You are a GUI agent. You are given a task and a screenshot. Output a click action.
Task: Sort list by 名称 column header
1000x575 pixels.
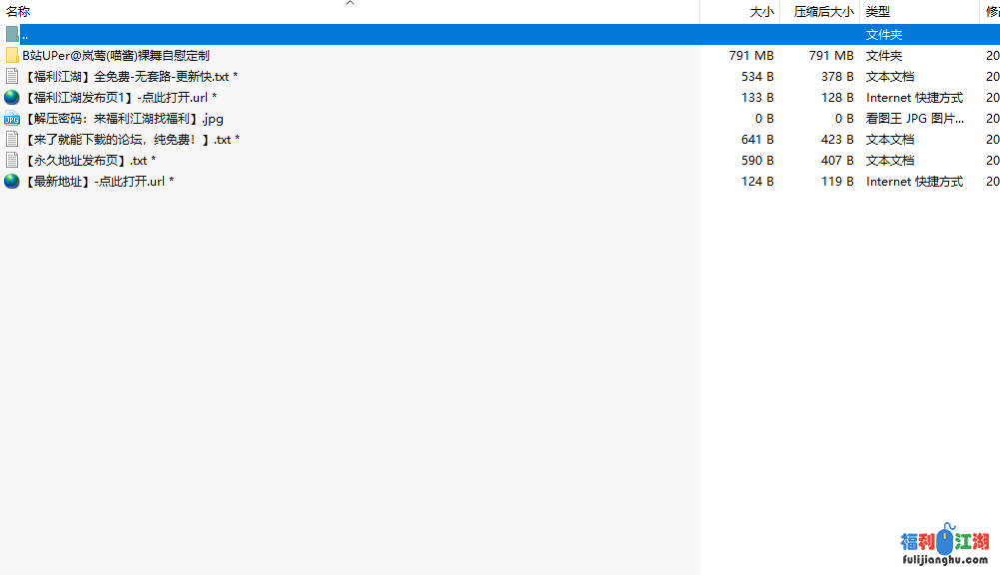(x=18, y=12)
